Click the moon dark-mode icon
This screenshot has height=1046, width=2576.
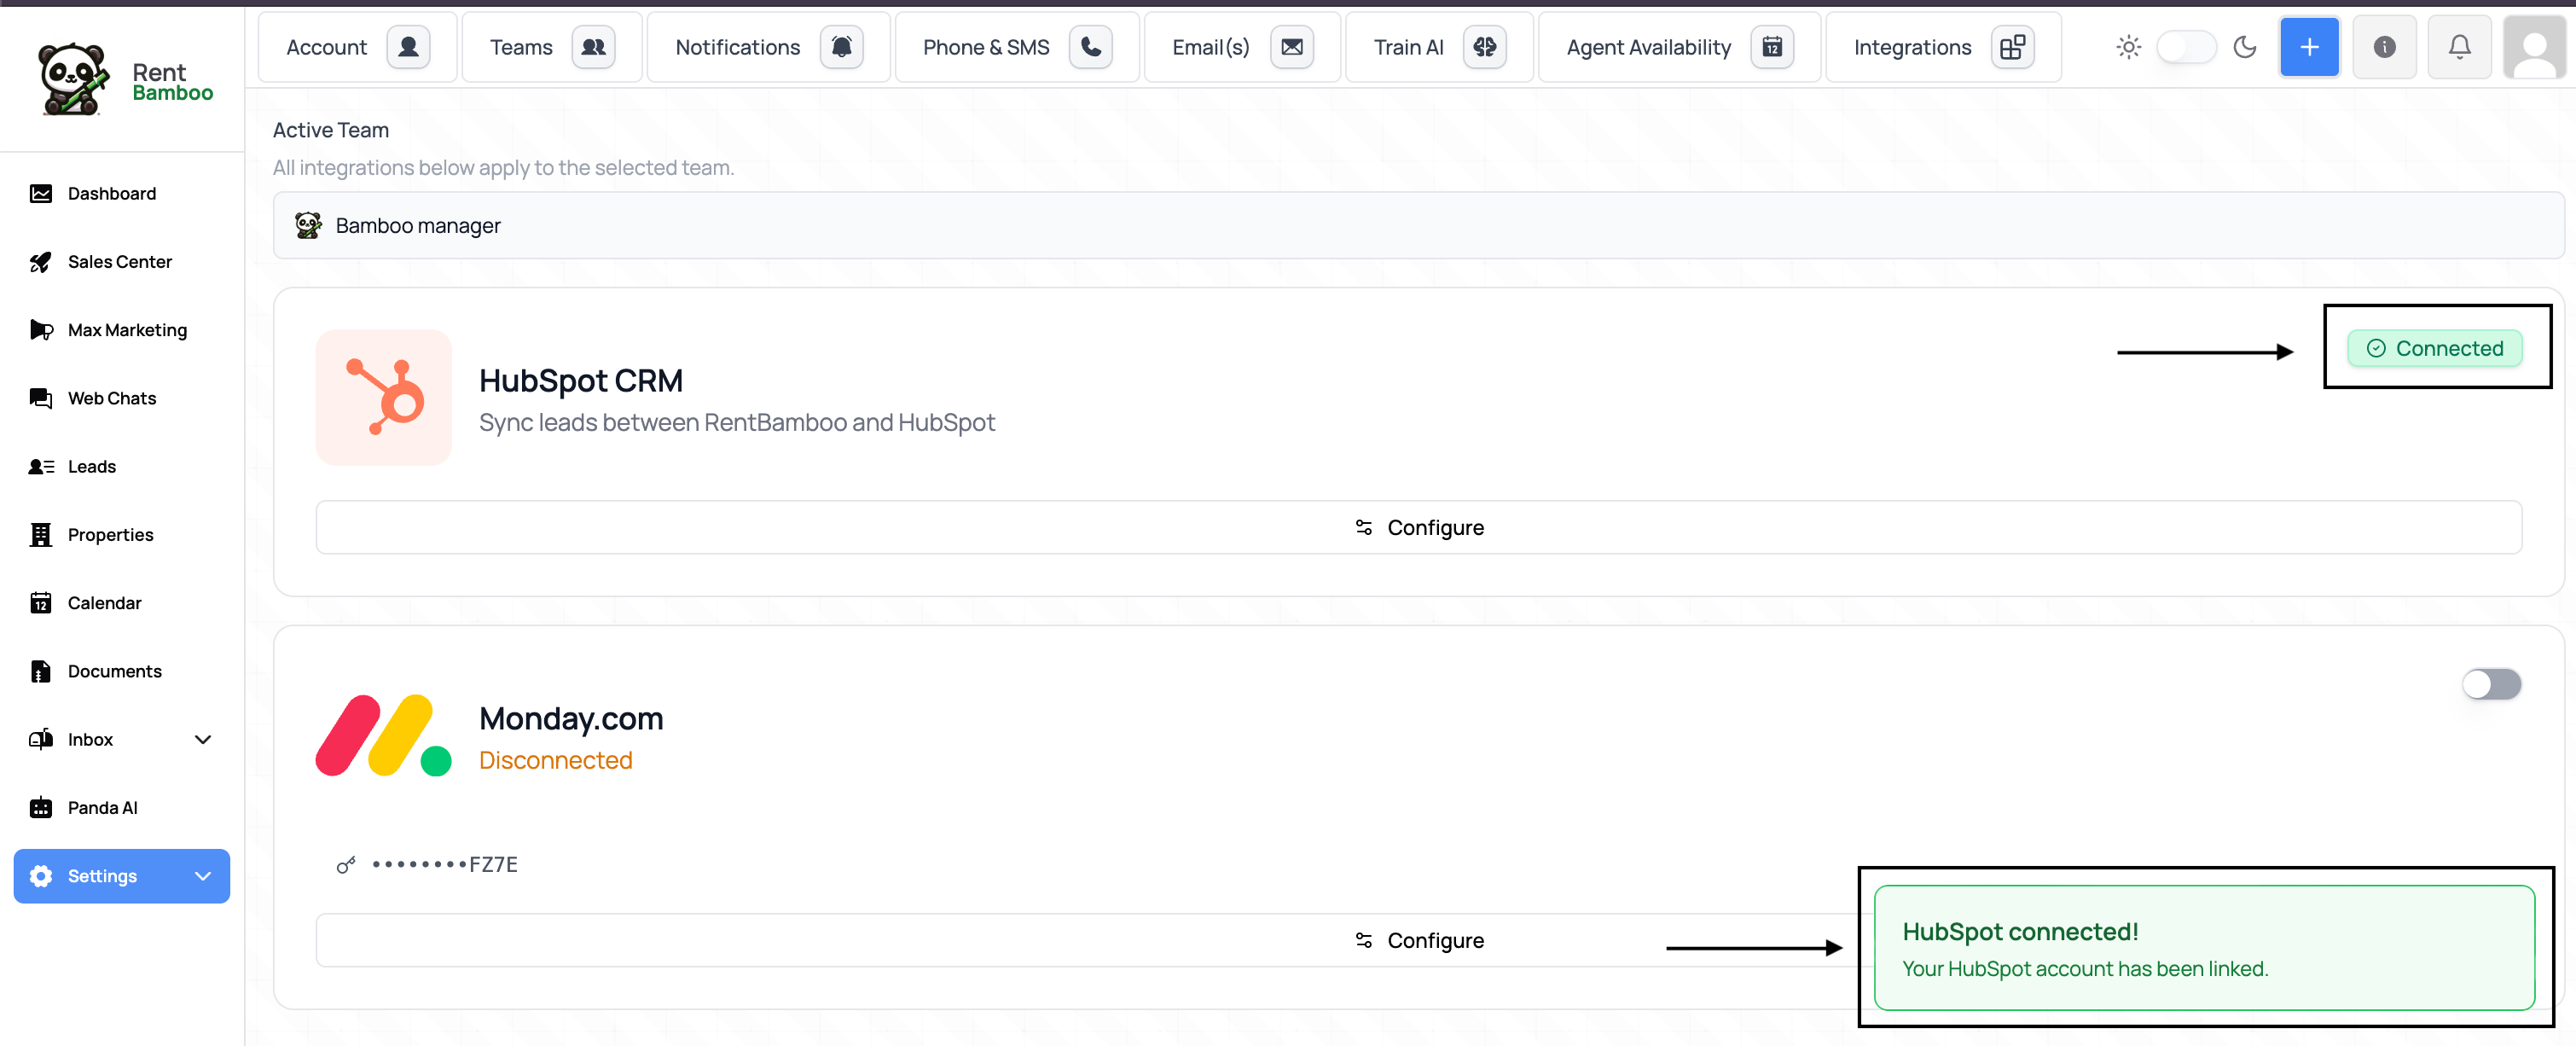point(2245,47)
